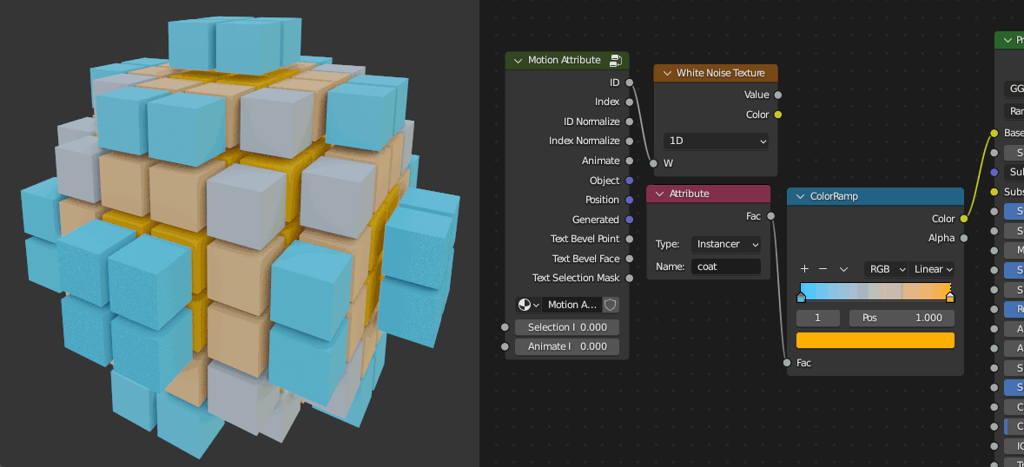Click the Selection input socket
This screenshot has height=467, width=1024.
tap(505, 327)
